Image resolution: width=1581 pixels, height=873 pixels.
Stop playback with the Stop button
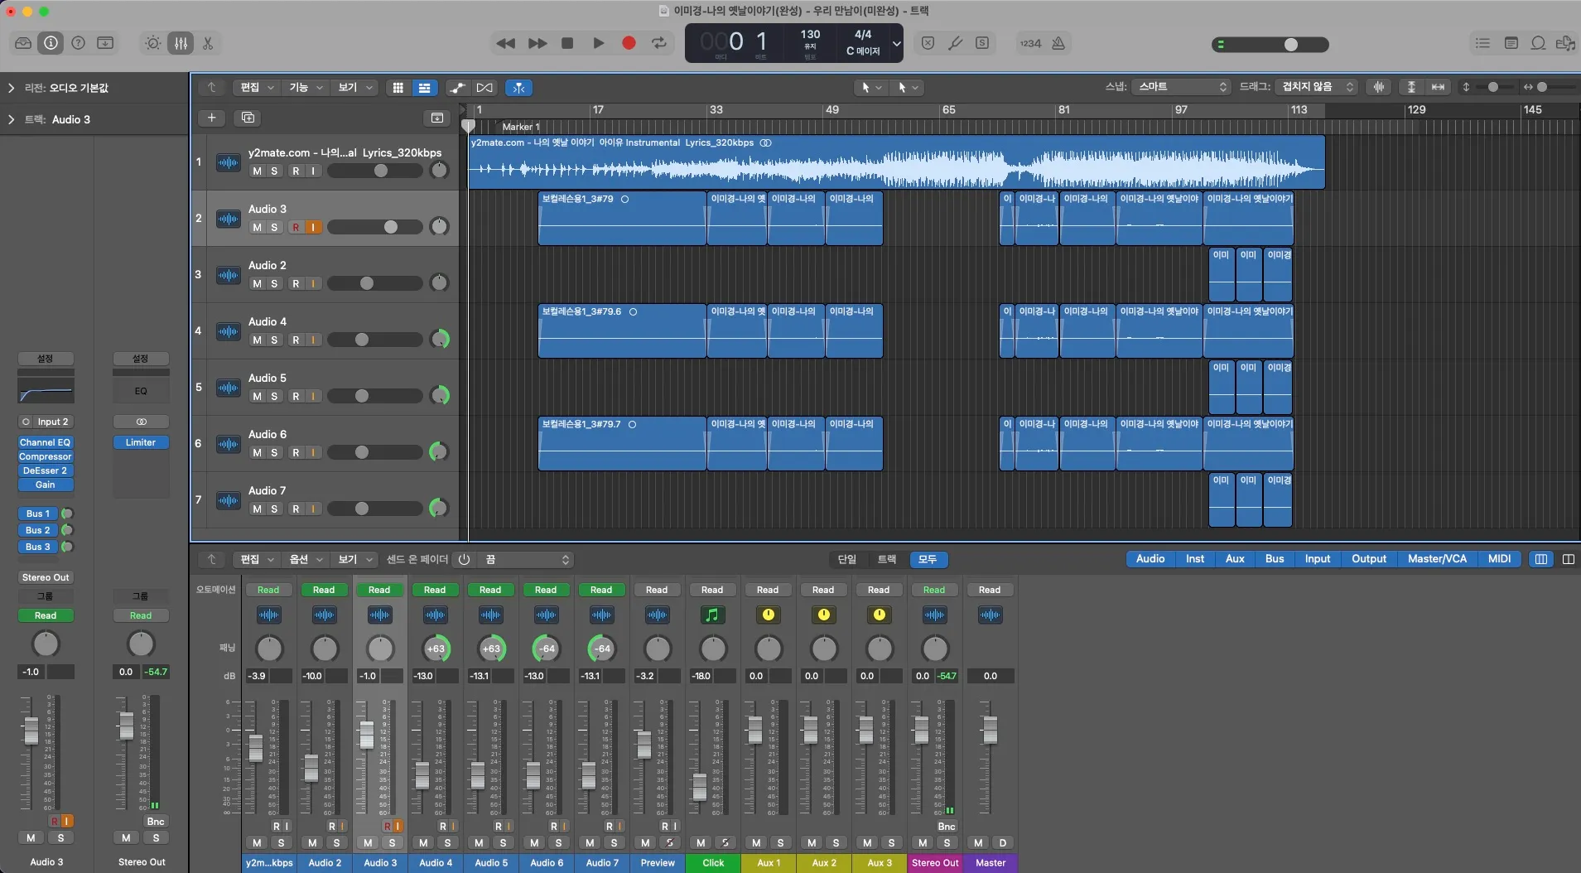567,43
